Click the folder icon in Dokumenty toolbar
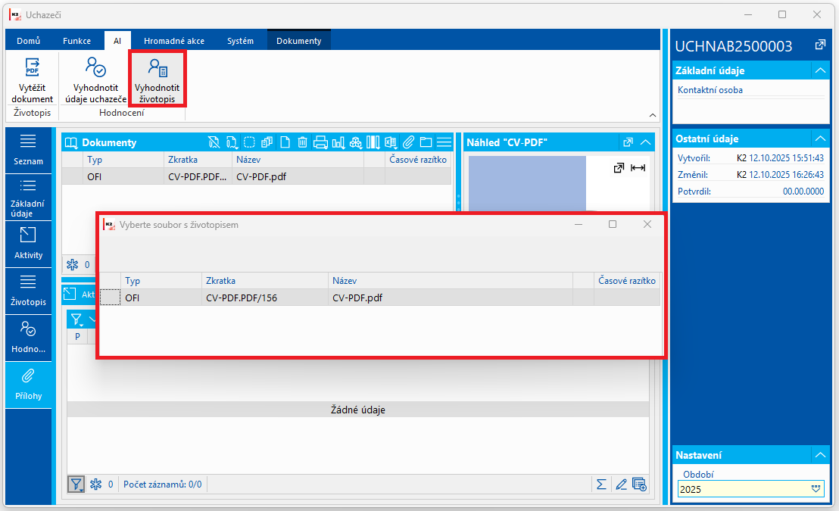839x511 pixels. point(426,142)
